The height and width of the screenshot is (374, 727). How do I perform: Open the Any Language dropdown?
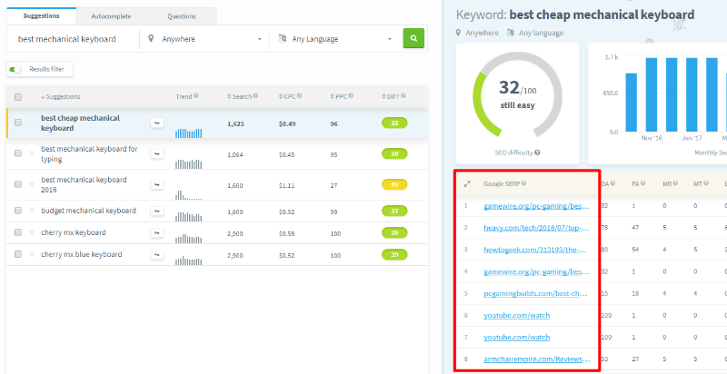pos(334,39)
